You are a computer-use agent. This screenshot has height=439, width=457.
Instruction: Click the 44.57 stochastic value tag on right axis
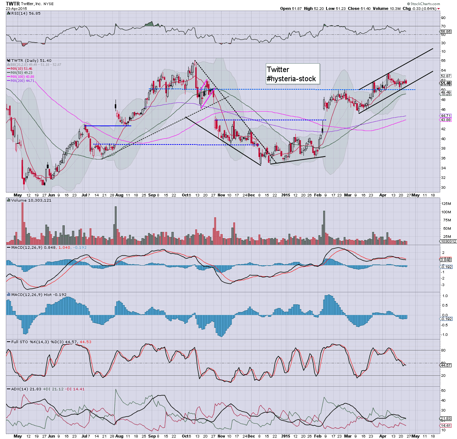[445, 365]
